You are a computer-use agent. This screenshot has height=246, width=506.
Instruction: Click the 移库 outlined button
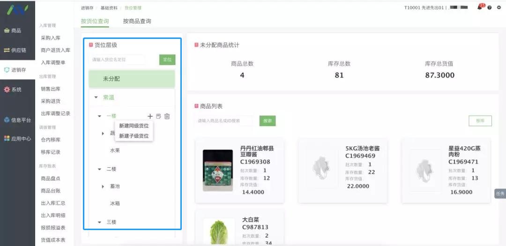pyautogui.click(x=480, y=121)
